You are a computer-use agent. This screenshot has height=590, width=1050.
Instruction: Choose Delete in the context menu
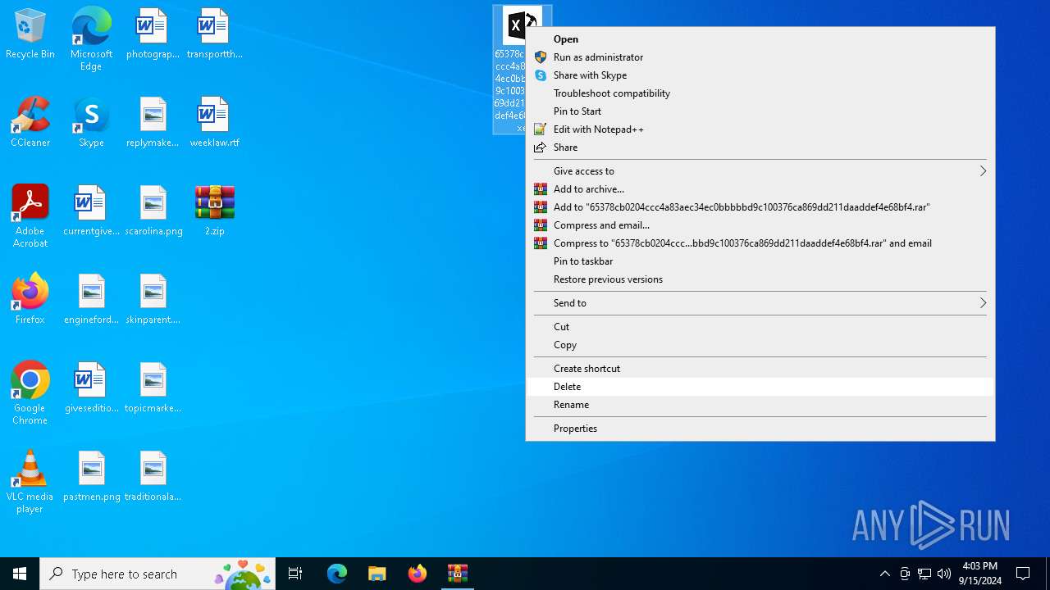760,387
